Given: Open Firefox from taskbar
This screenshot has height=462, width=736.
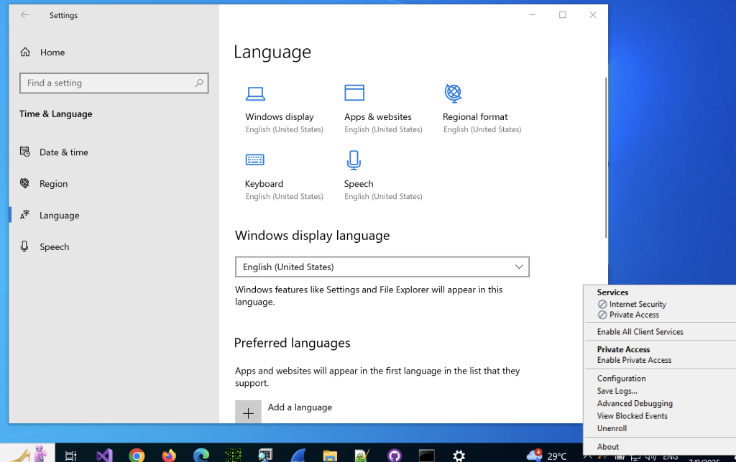Looking at the screenshot, I should click(x=169, y=456).
